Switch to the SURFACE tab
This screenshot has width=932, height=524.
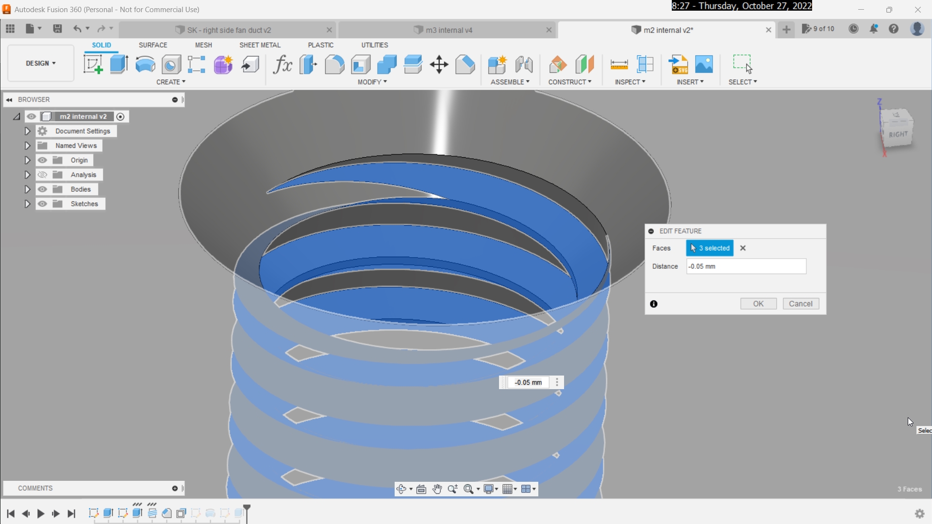[x=153, y=45]
